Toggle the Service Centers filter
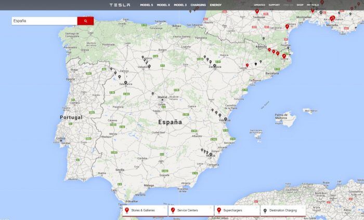This screenshot has height=220, width=364. tap(191, 211)
